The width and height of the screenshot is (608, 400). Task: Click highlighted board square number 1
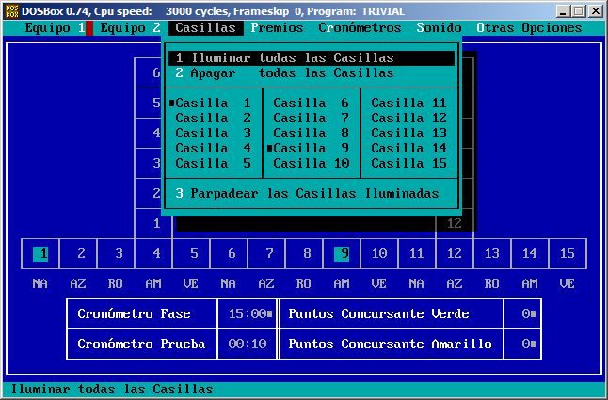40,253
